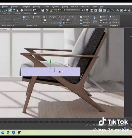The height and width of the screenshot is (138, 132).
Task: Click the Make Planar button
Action: [x=95, y=20]
